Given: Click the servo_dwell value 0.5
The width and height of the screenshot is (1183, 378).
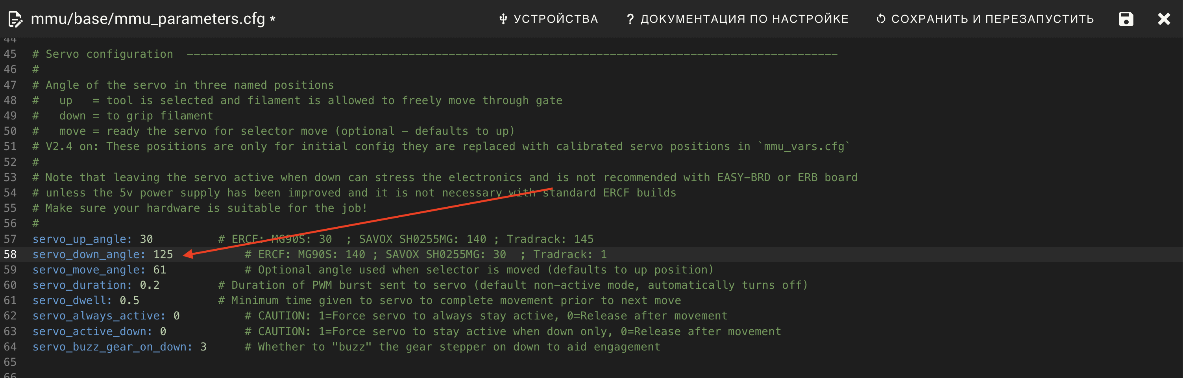Looking at the screenshot, I should 129,301.
